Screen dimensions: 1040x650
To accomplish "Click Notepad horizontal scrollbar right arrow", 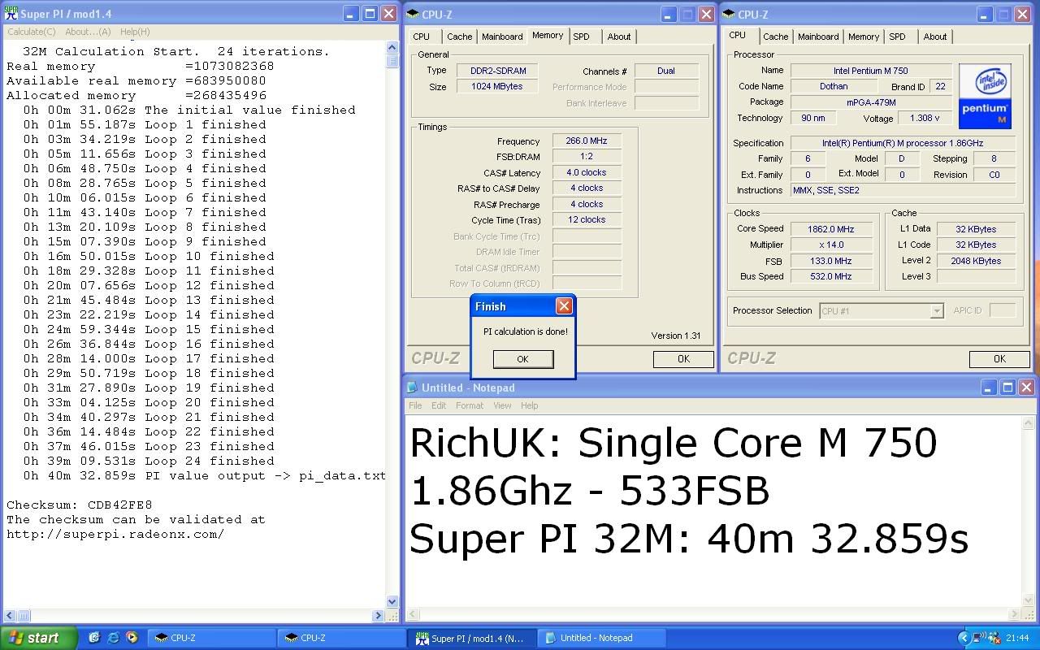I will [x=1013, y=616].
